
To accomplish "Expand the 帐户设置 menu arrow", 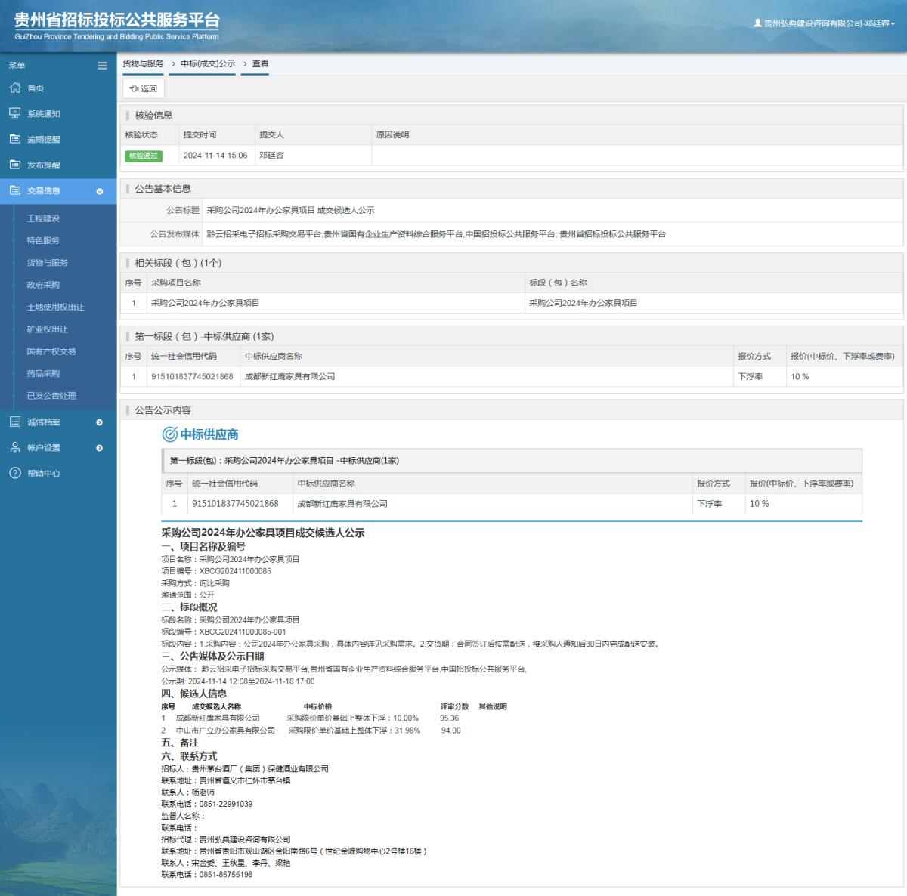I will coord(99,448).
